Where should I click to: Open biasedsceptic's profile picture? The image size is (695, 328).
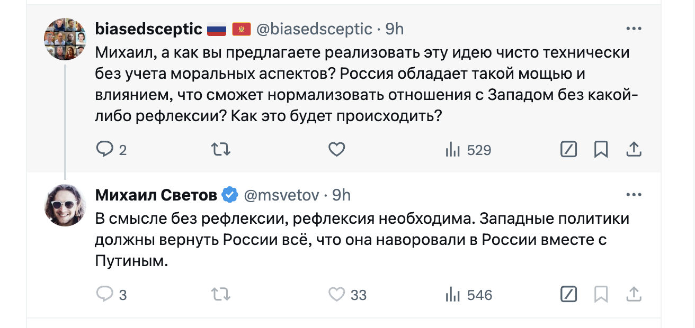(x=65, y=39)
